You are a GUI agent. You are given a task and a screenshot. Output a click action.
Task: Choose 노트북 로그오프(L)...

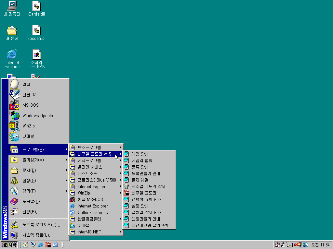[x=39, y=225]
